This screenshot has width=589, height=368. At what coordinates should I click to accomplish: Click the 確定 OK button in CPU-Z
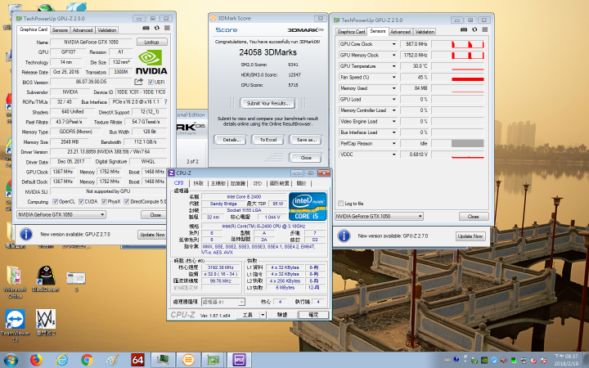pos(313,315)
